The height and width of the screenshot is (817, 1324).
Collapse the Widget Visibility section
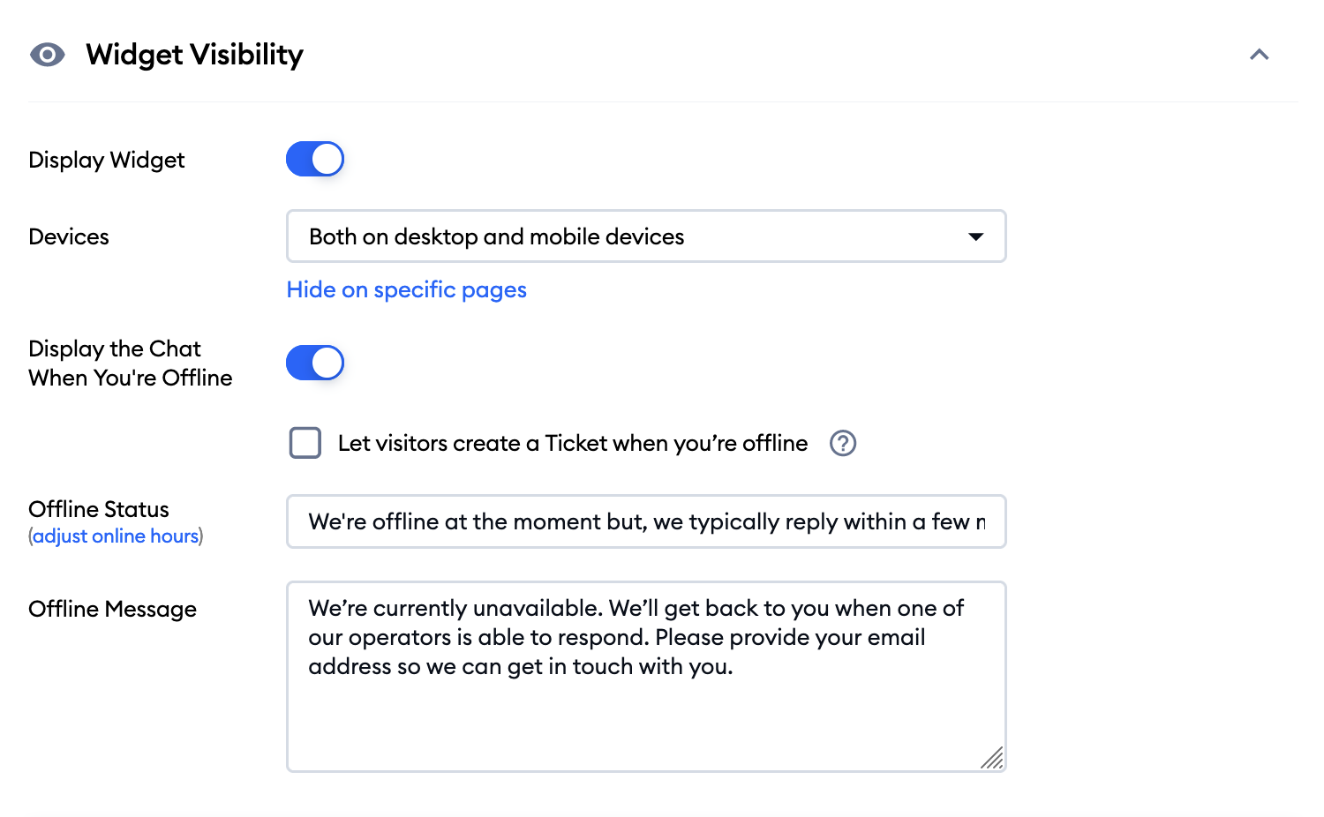tap(1260, 55)
